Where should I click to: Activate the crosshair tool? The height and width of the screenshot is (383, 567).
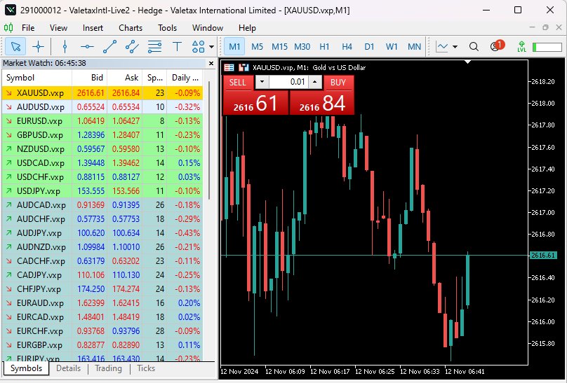38,46
